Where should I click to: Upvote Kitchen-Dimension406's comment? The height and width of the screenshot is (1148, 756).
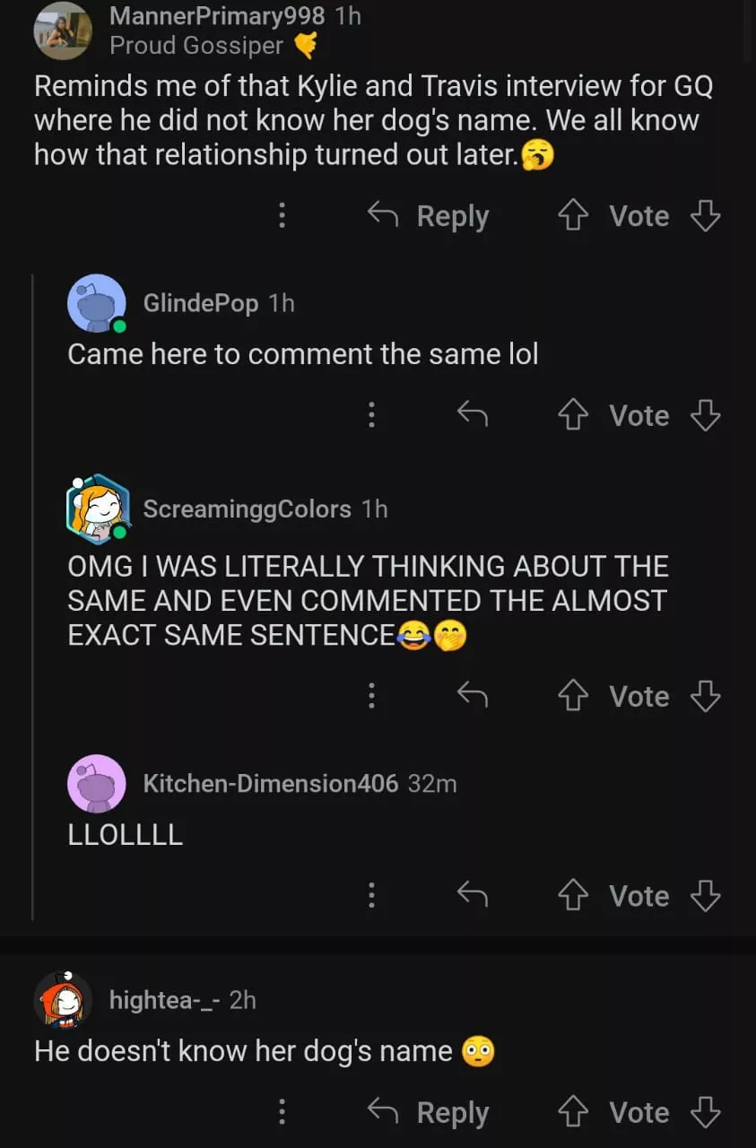(571, 896)
